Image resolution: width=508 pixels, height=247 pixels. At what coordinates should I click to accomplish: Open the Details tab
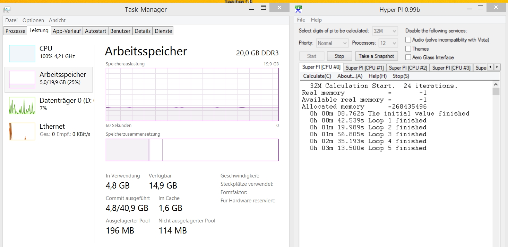143,31
